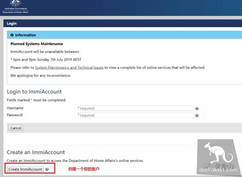Click the Username label
This screenshot has height=177, width=242.
click(x=15, y=108)
